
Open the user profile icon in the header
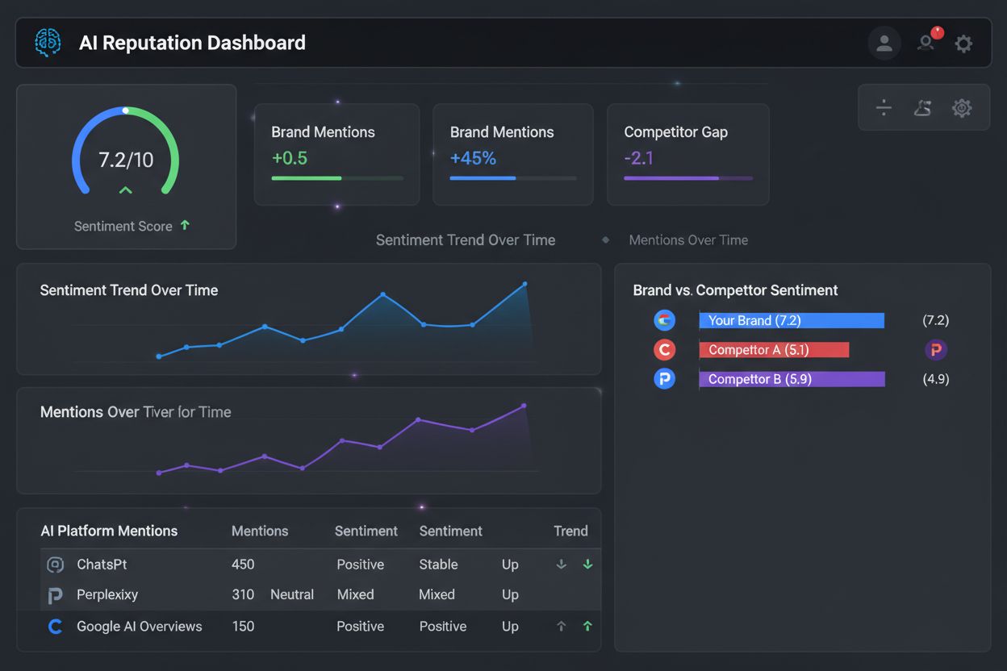(884, 43)
